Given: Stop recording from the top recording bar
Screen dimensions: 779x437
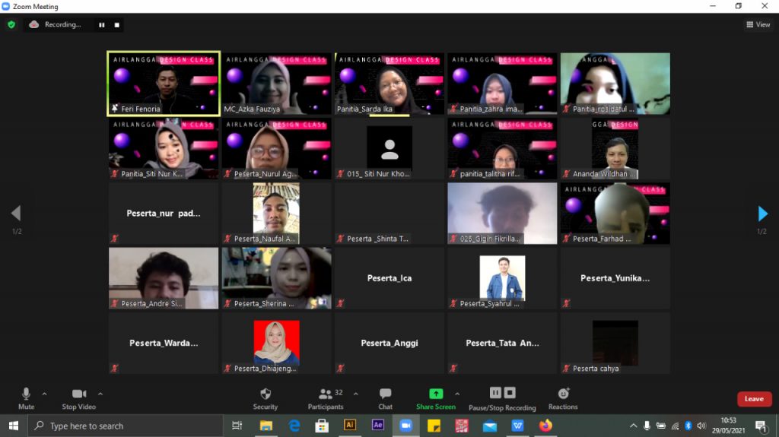Looking at the screenshot, I should point(116,24).
